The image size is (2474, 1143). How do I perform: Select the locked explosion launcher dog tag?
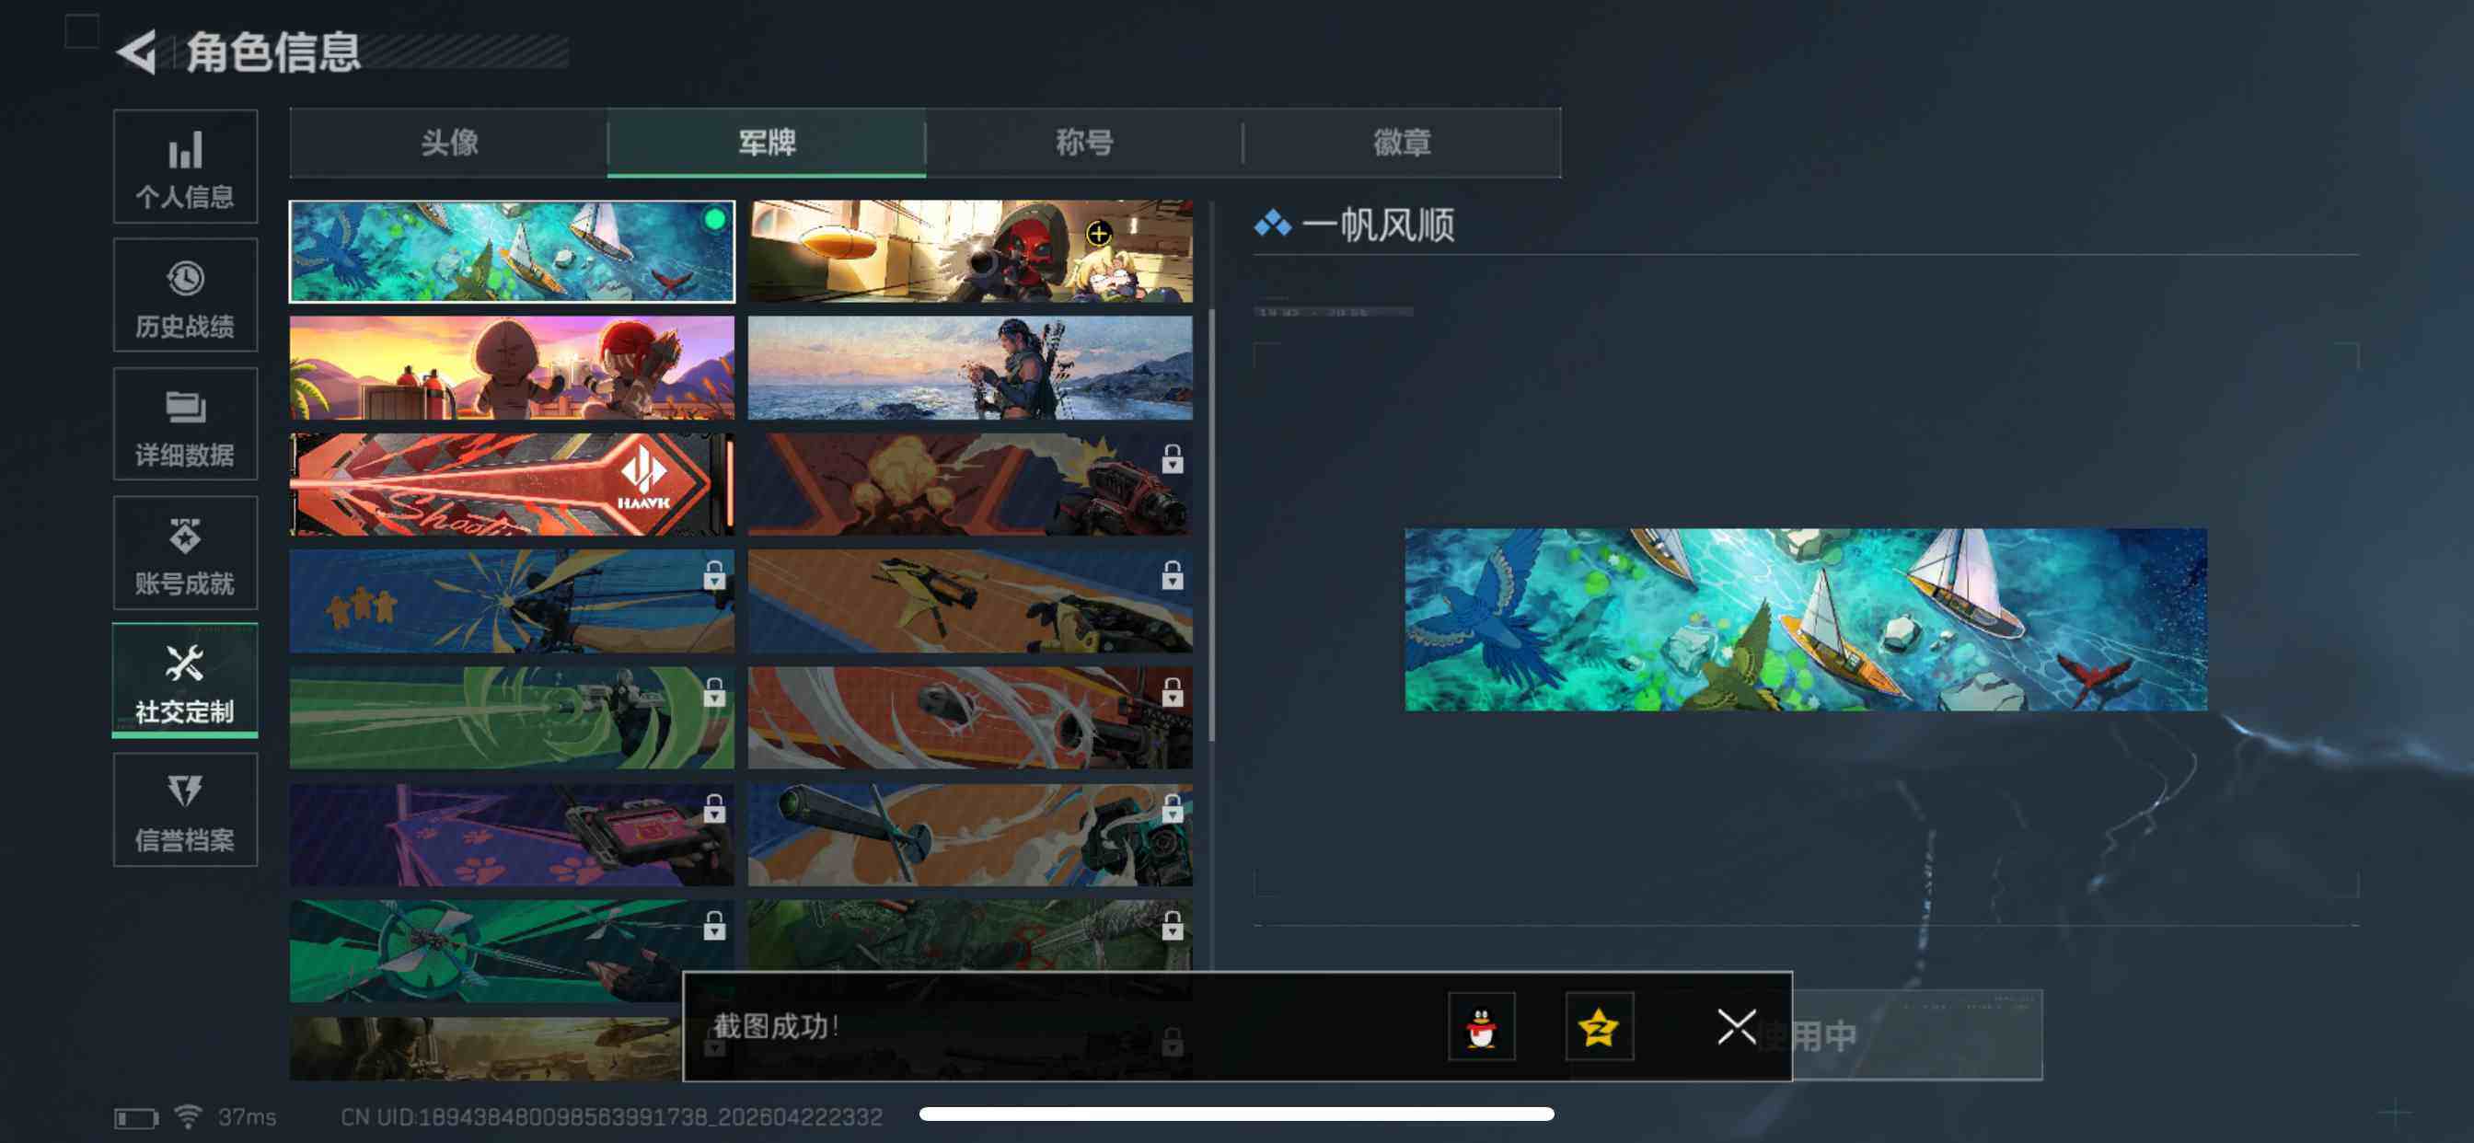pyautogui.click(x=970, y=484)
